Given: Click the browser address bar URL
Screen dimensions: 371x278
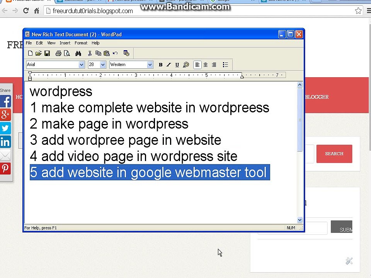Looking at the screenshot, I should pyautogui.click(x=92, y=11).
